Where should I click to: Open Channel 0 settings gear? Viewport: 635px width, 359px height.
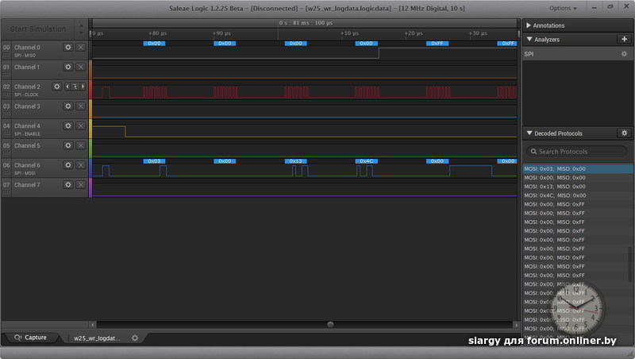pyautogui.click(x=68, y=48)
